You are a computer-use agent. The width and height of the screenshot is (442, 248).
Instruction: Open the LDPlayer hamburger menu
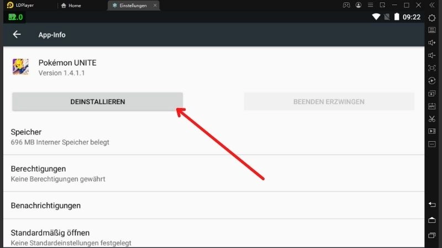pos(370,5)
